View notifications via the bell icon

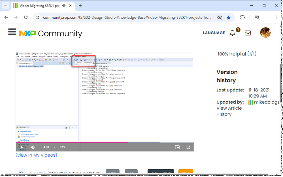(x=233, y=33)
